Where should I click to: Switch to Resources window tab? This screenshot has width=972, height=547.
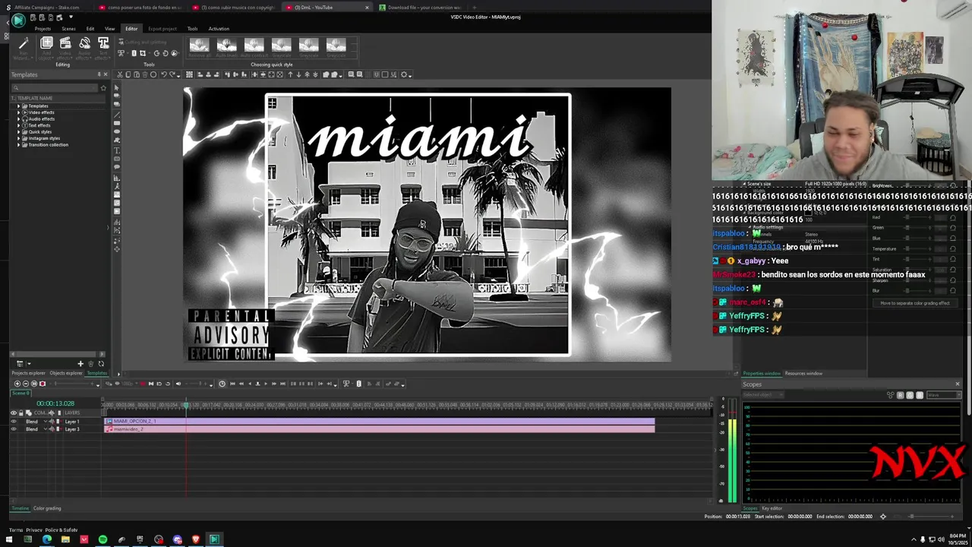(803, 373)
